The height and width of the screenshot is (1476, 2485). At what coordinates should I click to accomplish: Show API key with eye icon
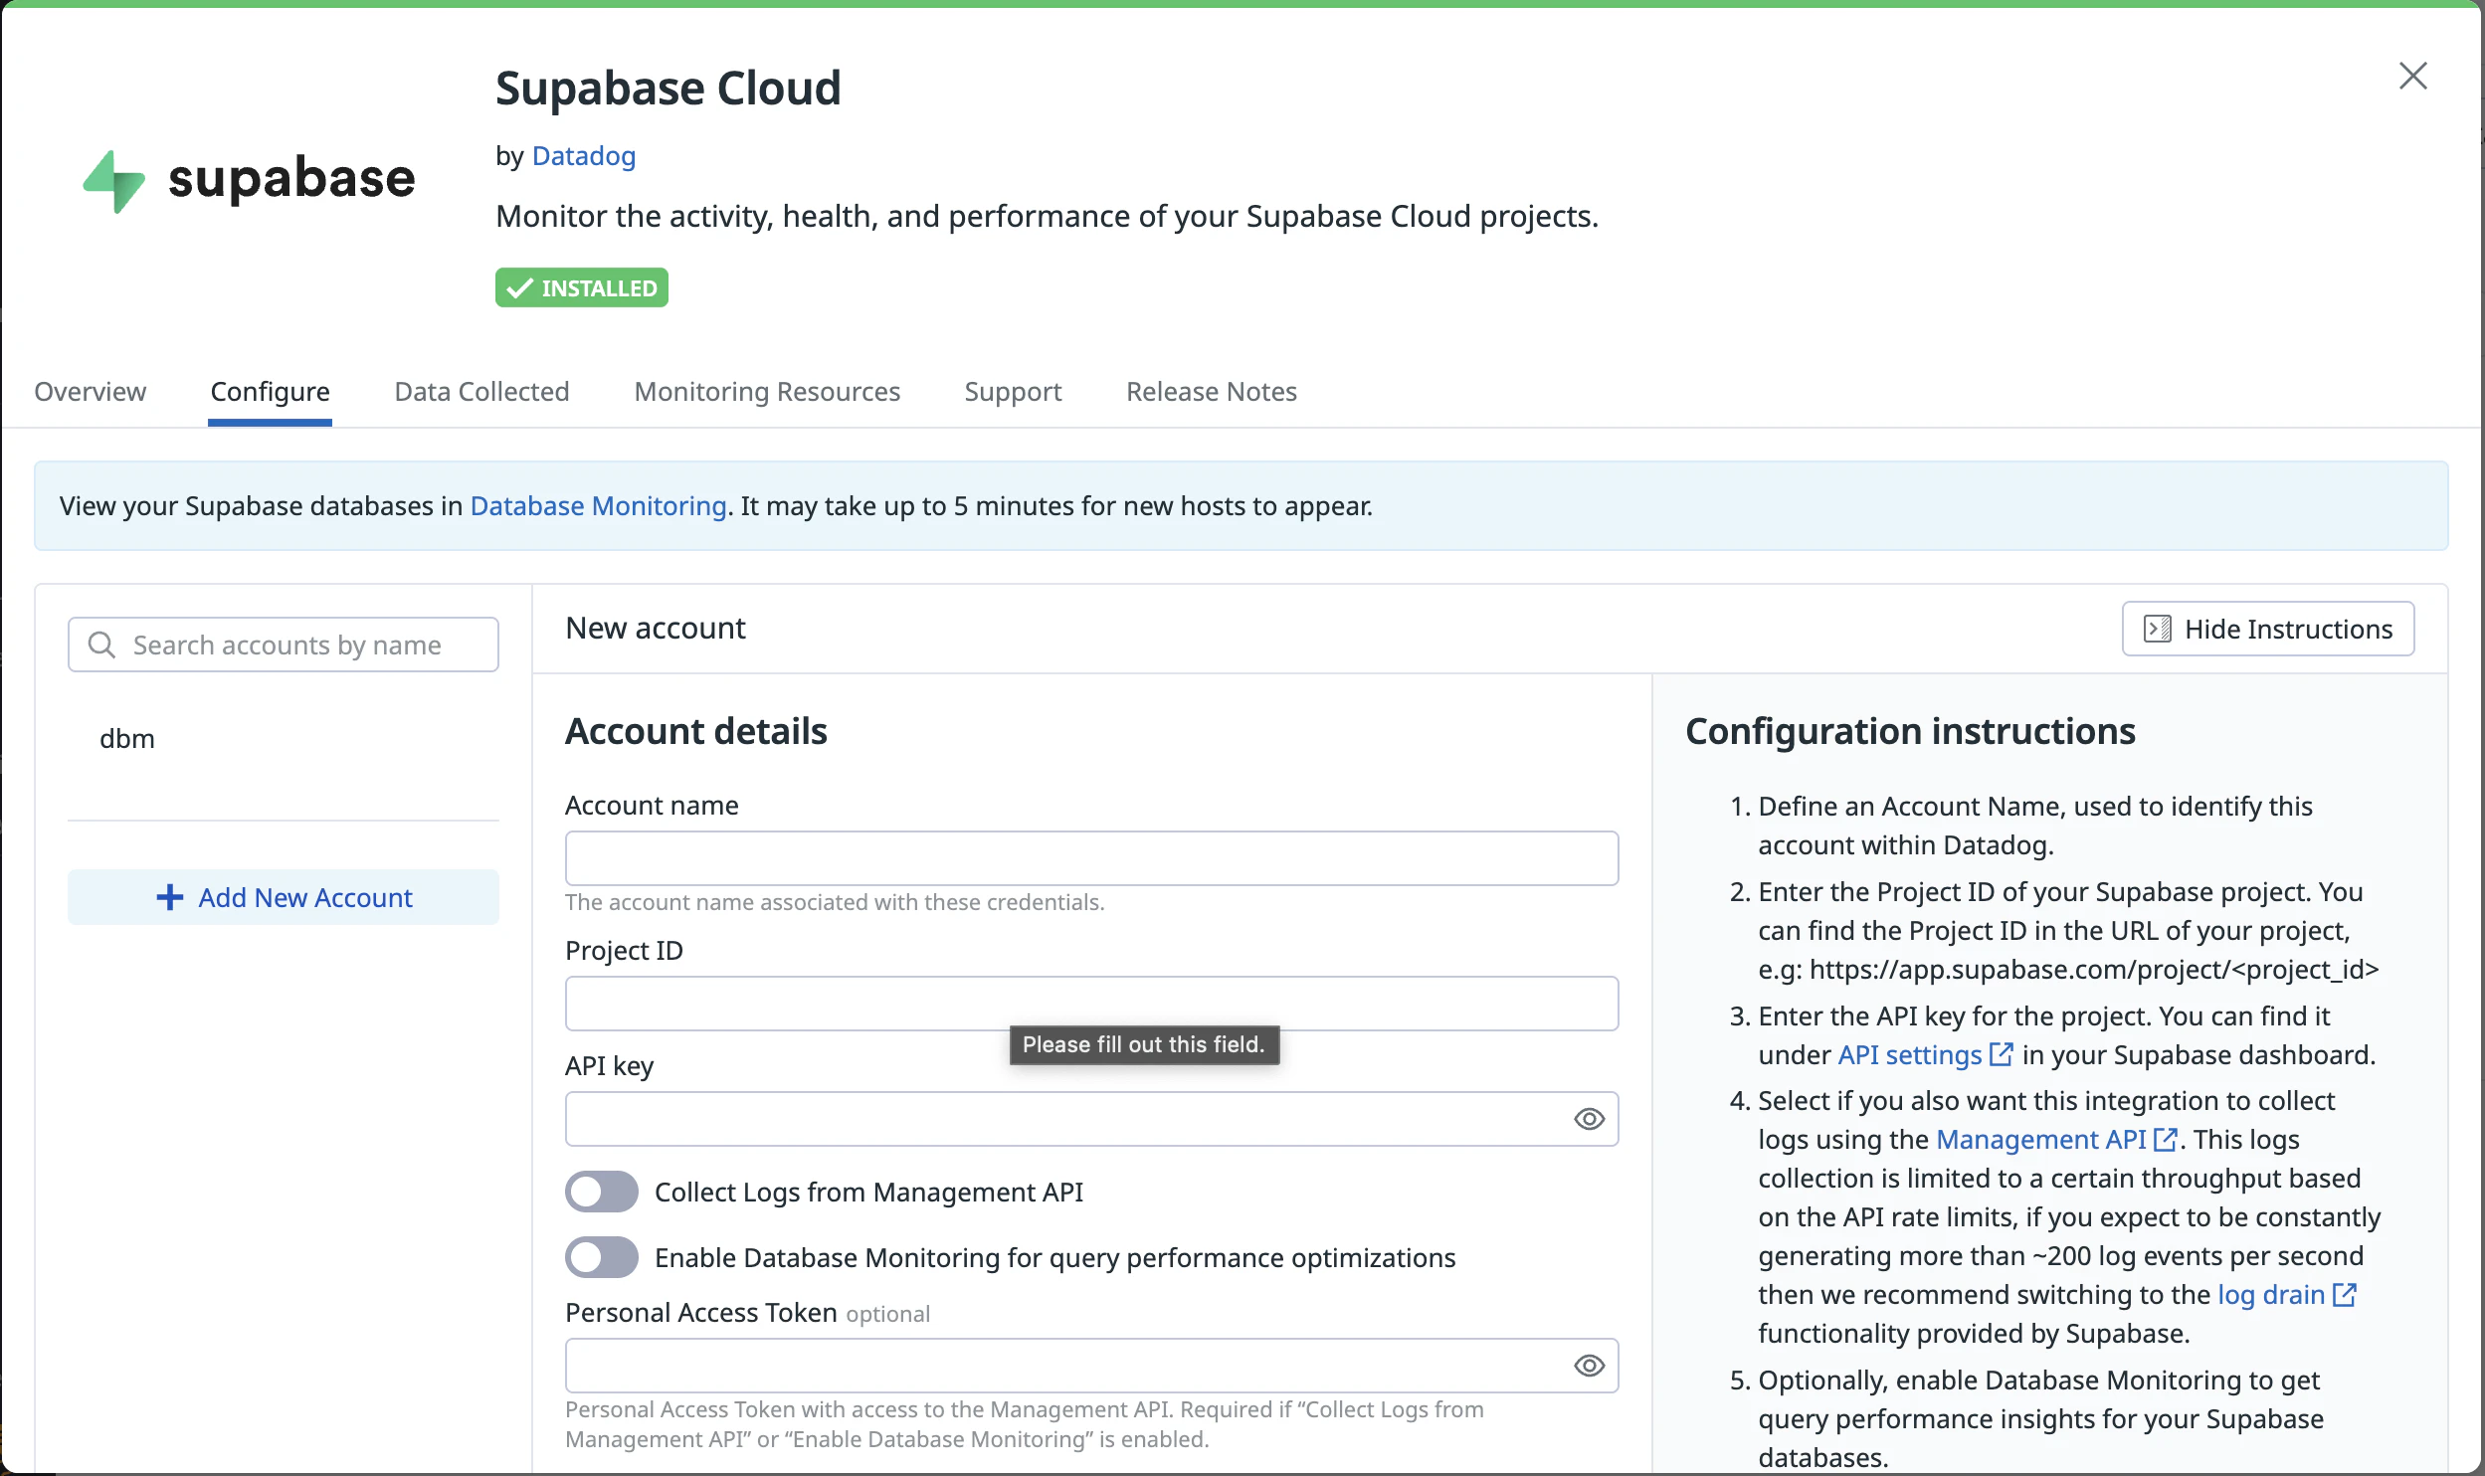[x=1589, y=1119]
